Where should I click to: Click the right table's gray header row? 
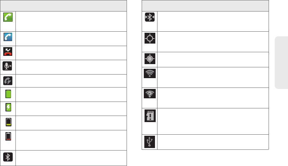click(205, 5)
